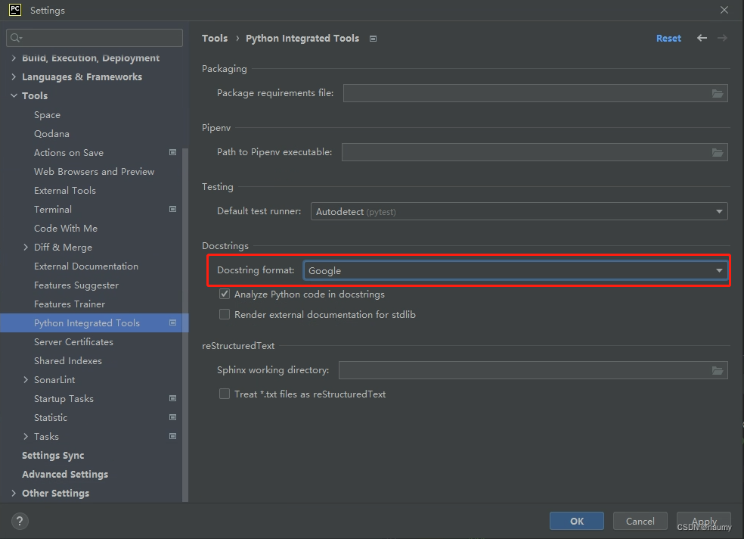Click project icon next to Terminal

pyautogui.click(x=172, y=209)
